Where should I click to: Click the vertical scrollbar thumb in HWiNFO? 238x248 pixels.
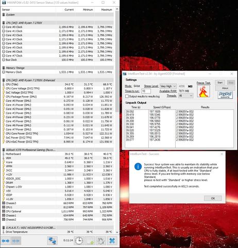(117, 61)
